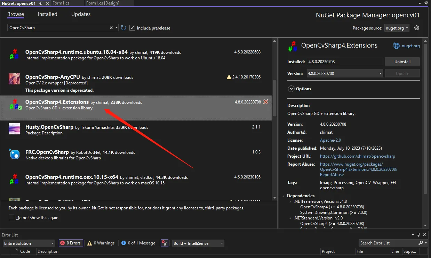Open the Version dropdown for OpenCvSharp4.Extensions
431x258 pixels.
[380, 74]
